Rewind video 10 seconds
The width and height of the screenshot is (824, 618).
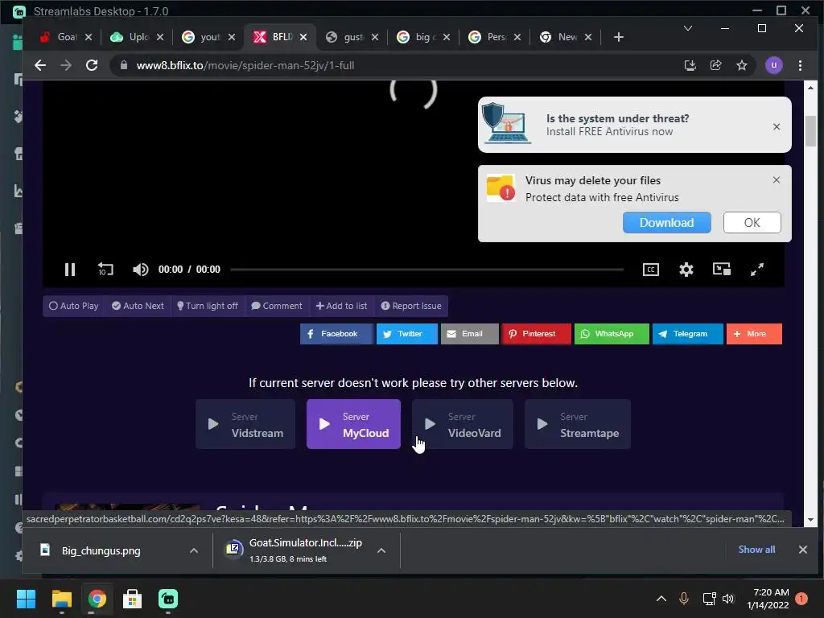105,270
